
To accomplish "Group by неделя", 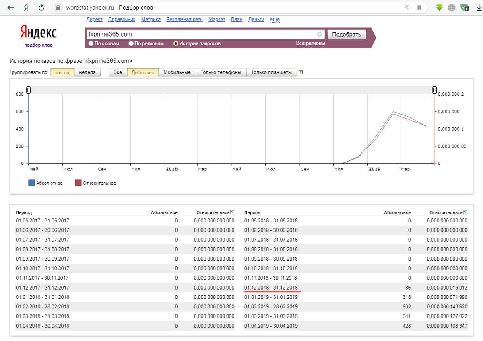I will pos(87,72).
